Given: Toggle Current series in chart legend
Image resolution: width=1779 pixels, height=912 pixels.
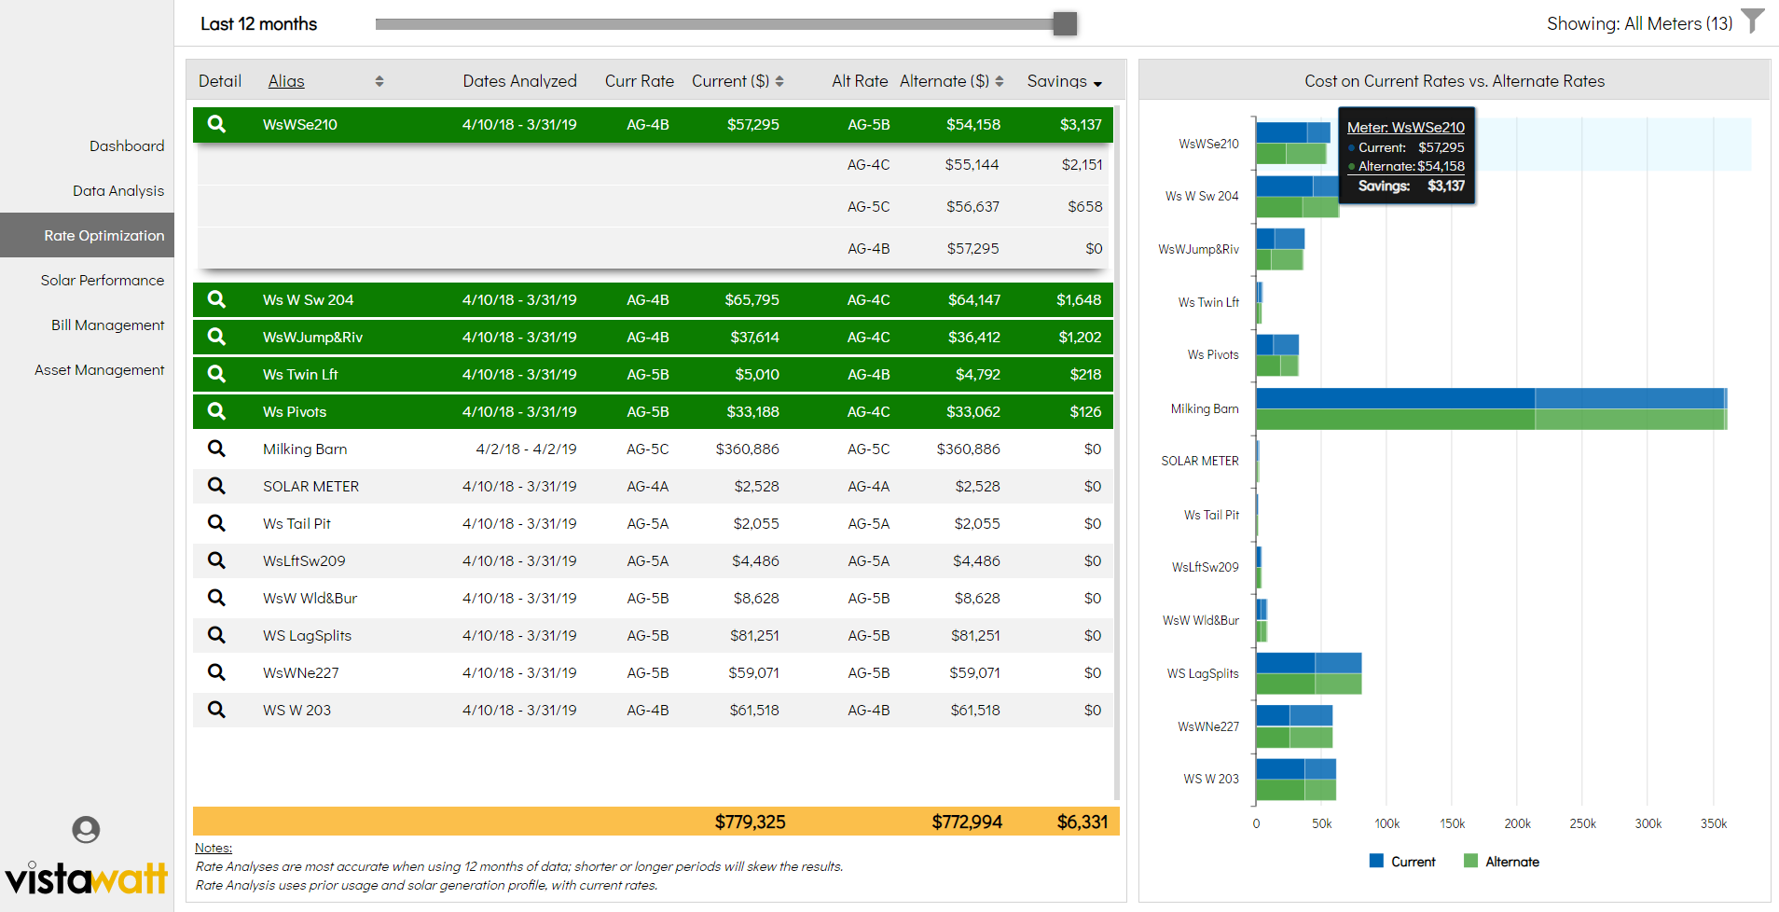Looking at the screenshot, I should pyautogui.click(x=1402, y=862).
